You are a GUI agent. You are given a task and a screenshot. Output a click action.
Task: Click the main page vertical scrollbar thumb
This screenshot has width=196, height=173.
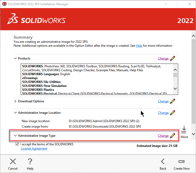click(193, 81)
